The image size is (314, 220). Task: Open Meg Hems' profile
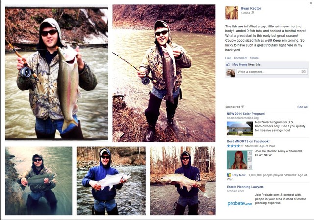pyautogui.click(x=240, y=64)
